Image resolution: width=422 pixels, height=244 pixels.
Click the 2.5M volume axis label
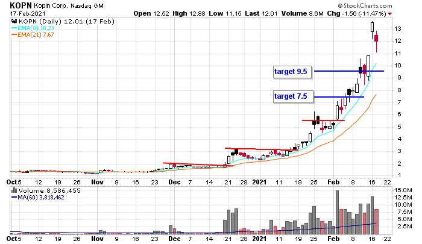point(405,227)
